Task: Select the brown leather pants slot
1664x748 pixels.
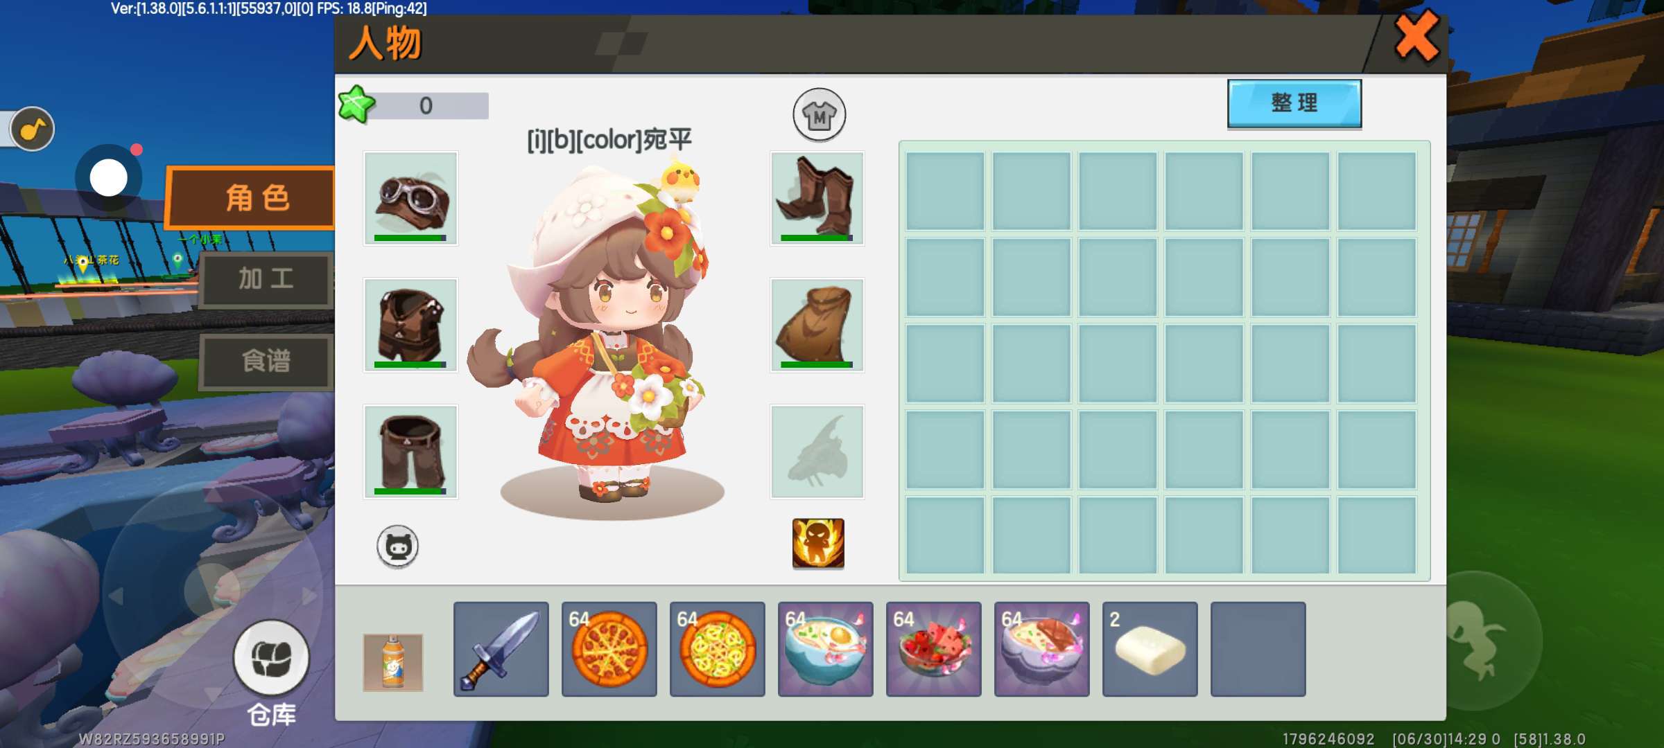Action: pos(410,452)
